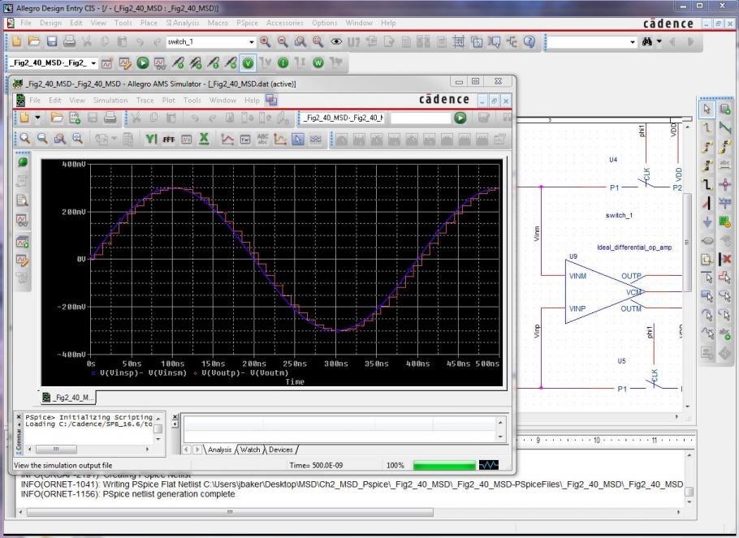Click the Excel export icon in simulator toolbar
Viewport: 739px width, 538px height.
coord(205,139)
